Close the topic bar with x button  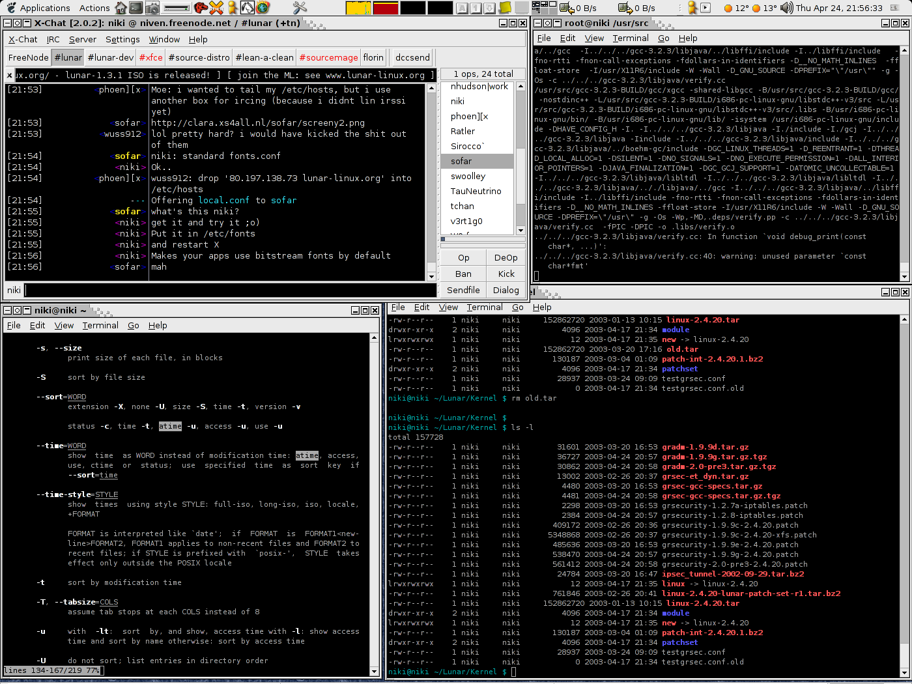[9, 75]
